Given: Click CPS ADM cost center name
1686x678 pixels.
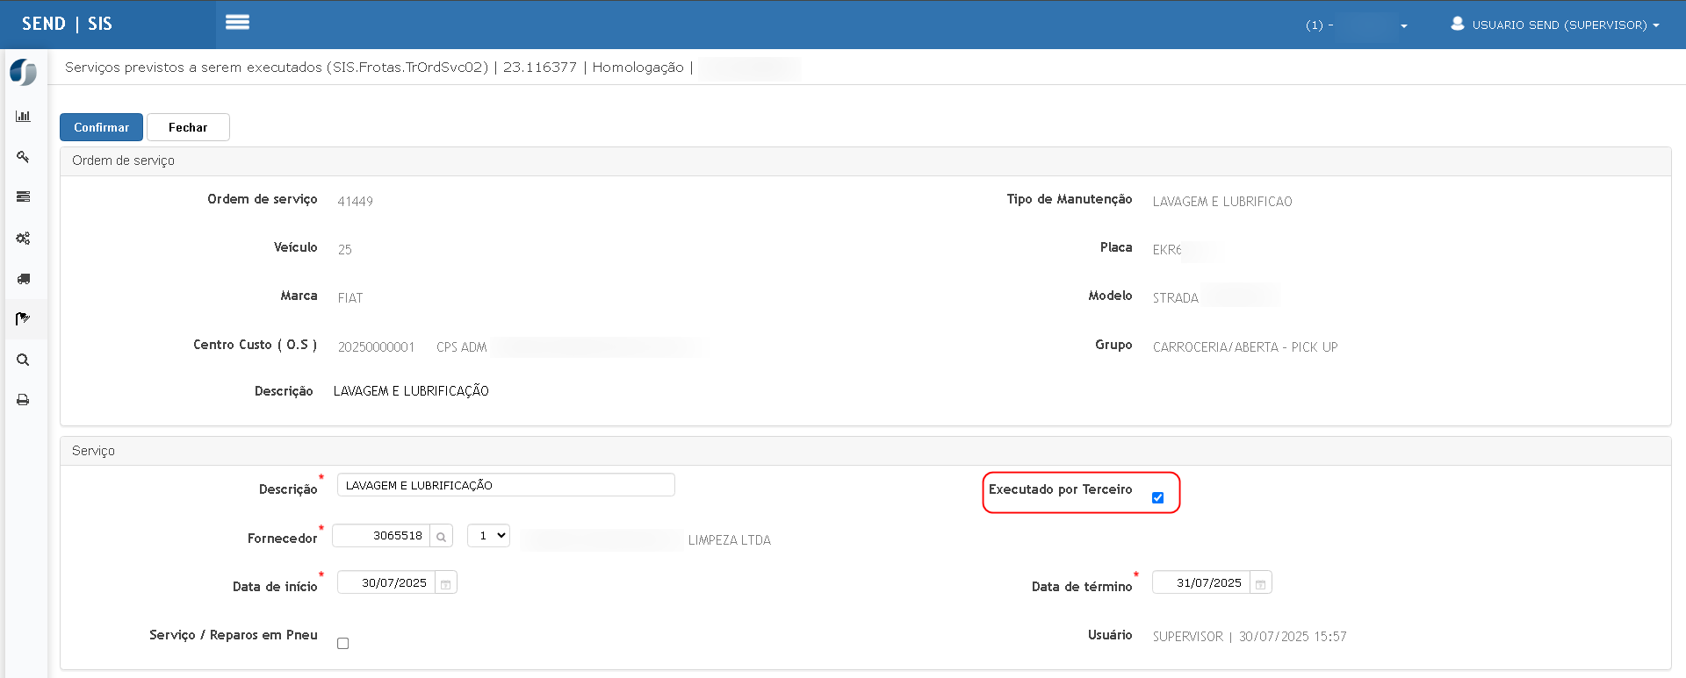Looking at the screenshot, I should [462, 347].
